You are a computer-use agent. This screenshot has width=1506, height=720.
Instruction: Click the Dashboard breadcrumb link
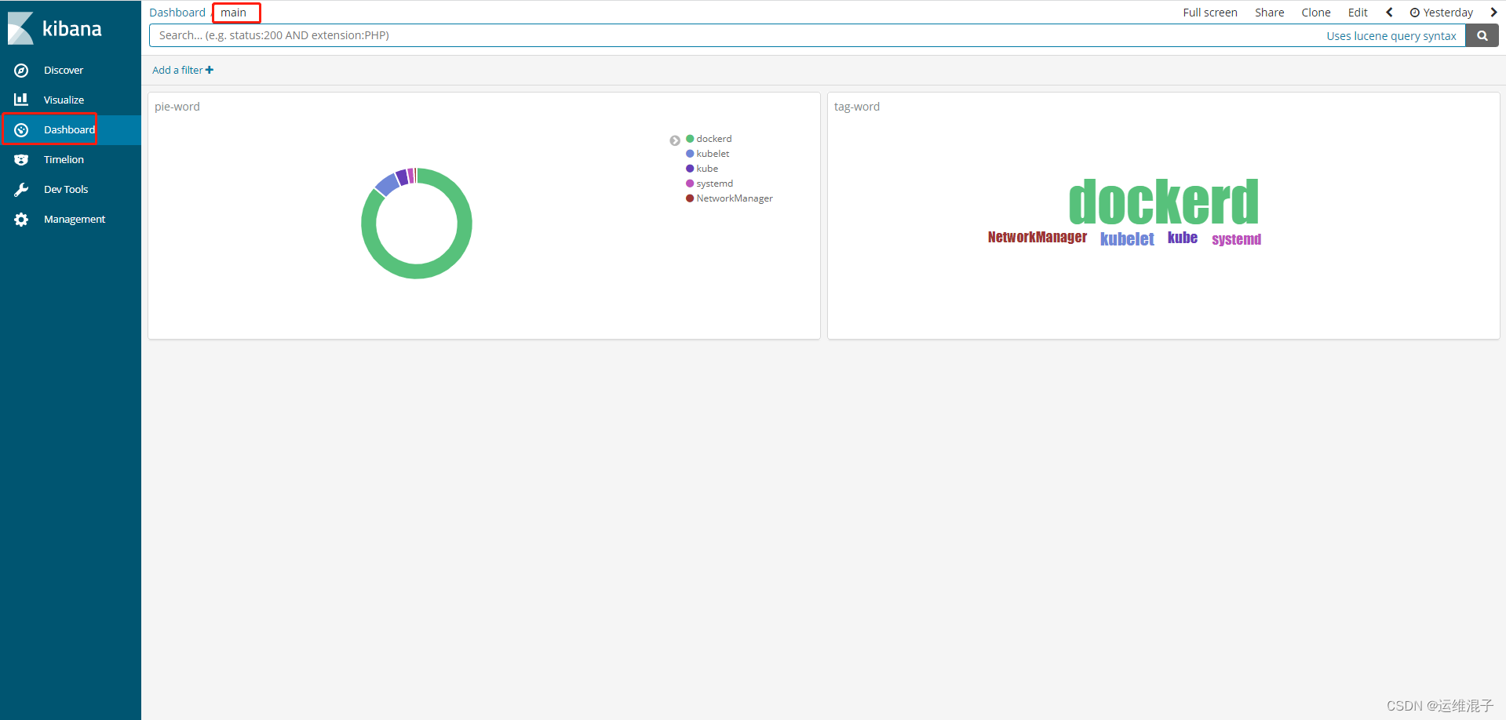[x=177, y=13]
